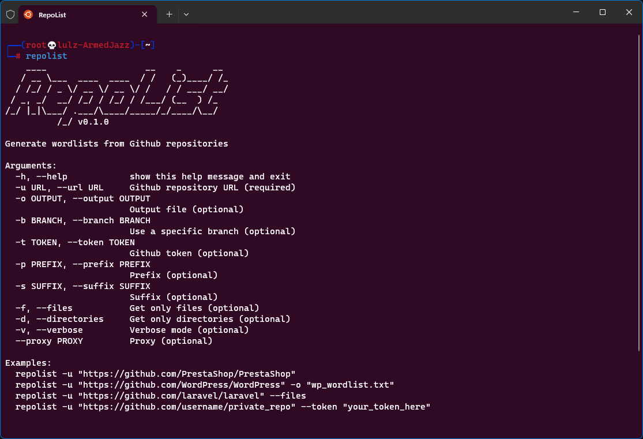Maximize the terminal window

pyautogui.click(x=602, y=12)
